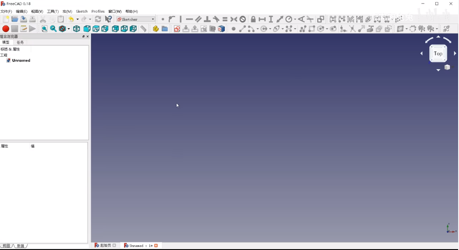Apply the coincident point constraint
This screenshot has height=250, width=459.
point(163,19)
